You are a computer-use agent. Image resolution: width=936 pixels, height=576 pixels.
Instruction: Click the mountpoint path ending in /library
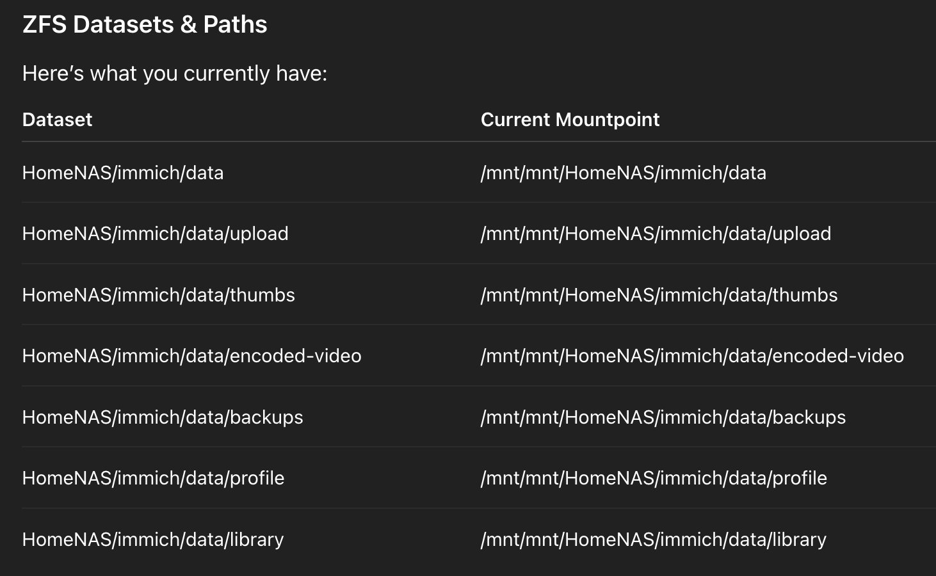tap(653, 540)
